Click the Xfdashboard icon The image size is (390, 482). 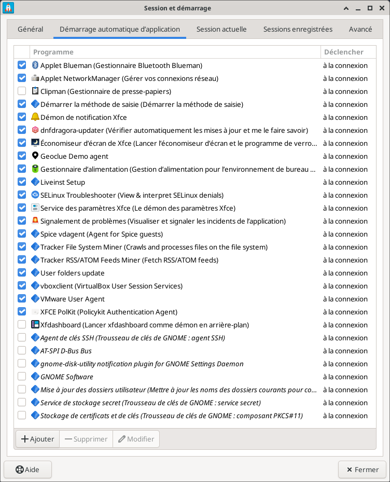point(35,325)
